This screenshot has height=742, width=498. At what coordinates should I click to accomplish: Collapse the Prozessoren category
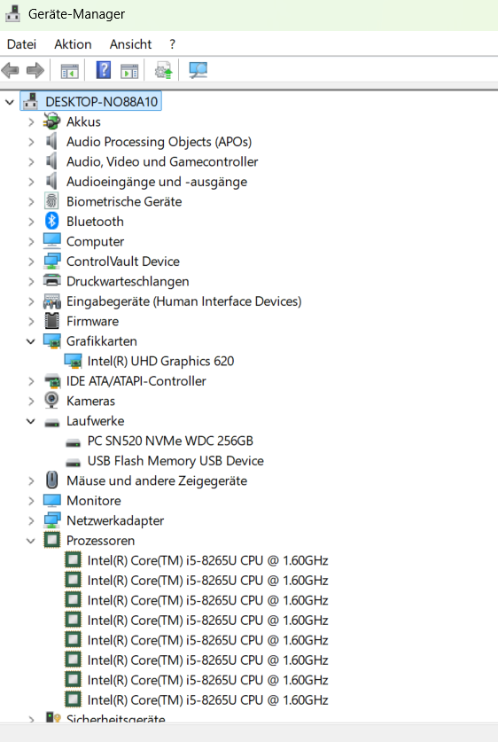coord(31,541)
